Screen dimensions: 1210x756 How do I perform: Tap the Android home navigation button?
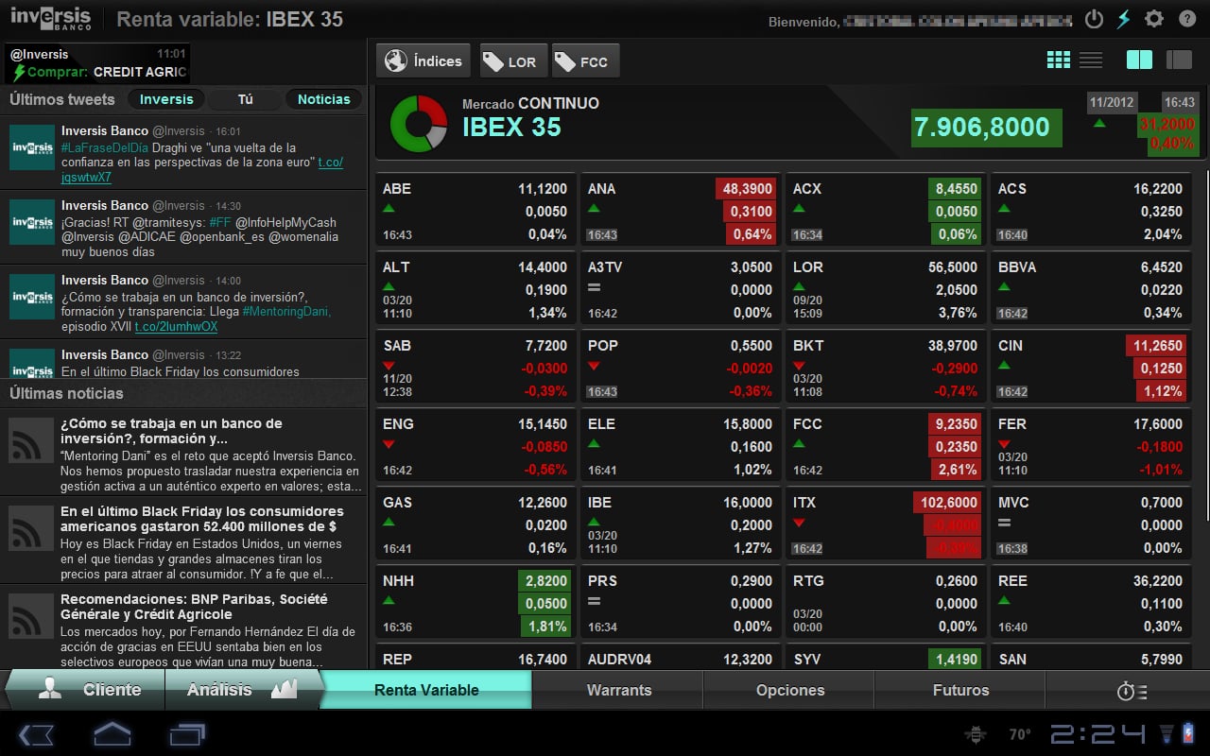(x=112, y=734)
